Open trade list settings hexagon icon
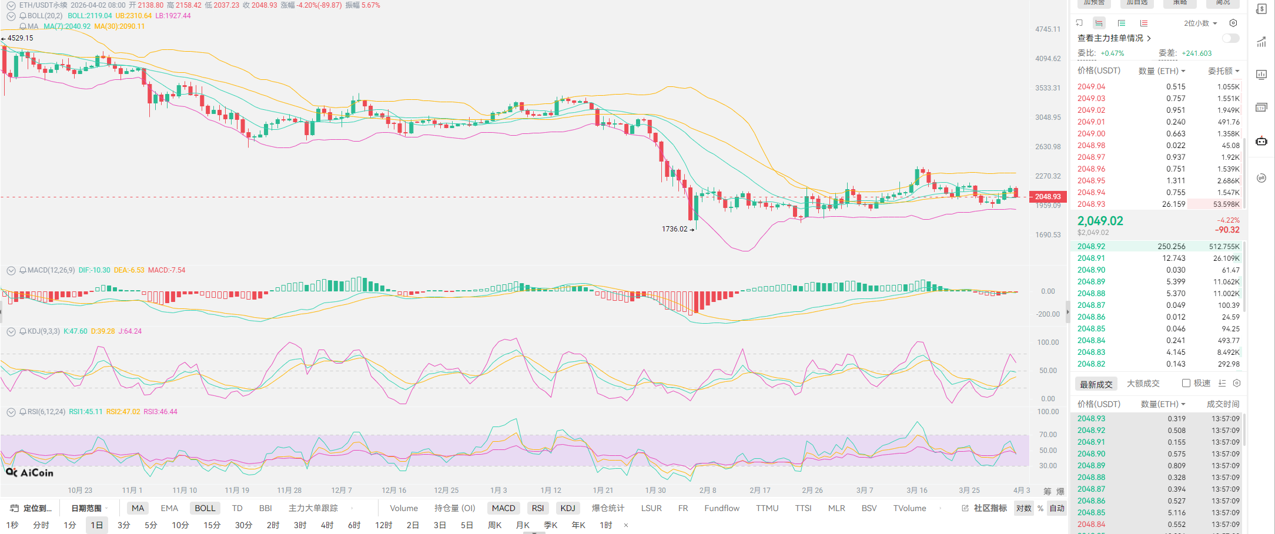The height and width of the screenshot is (534, 1275). [1237, 383]
